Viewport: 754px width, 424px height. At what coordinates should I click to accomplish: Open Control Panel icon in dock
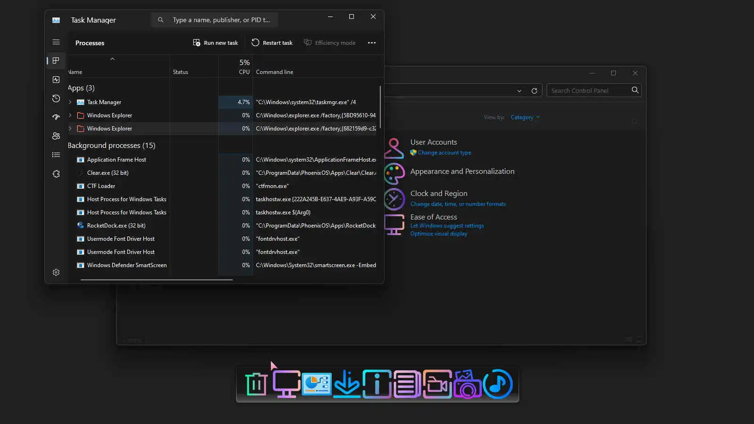[317, 384]
